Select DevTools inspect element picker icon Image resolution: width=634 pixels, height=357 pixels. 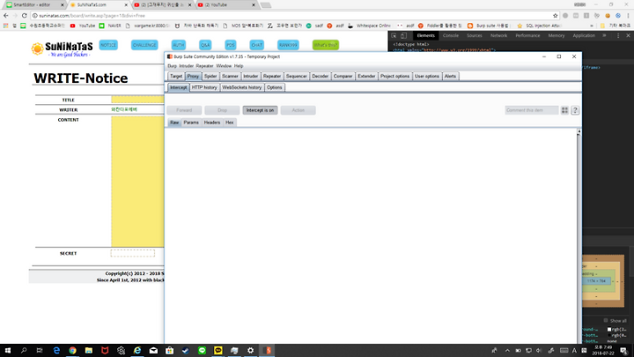(x=394, y=35)
